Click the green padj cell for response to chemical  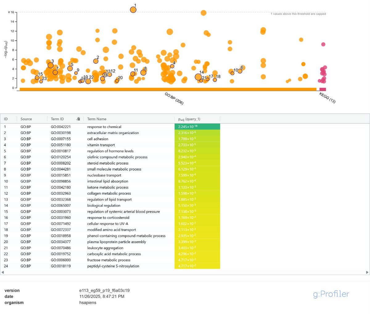point(197,126)
